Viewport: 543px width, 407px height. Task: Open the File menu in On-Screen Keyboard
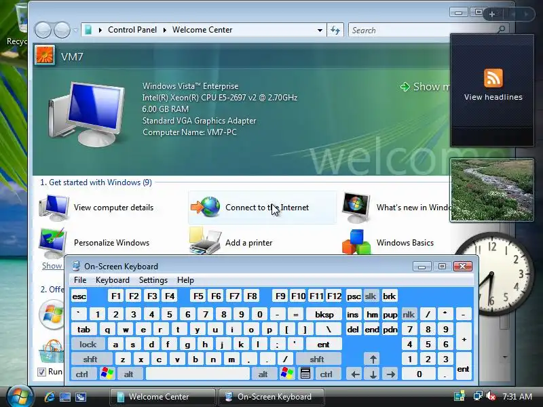80,280
